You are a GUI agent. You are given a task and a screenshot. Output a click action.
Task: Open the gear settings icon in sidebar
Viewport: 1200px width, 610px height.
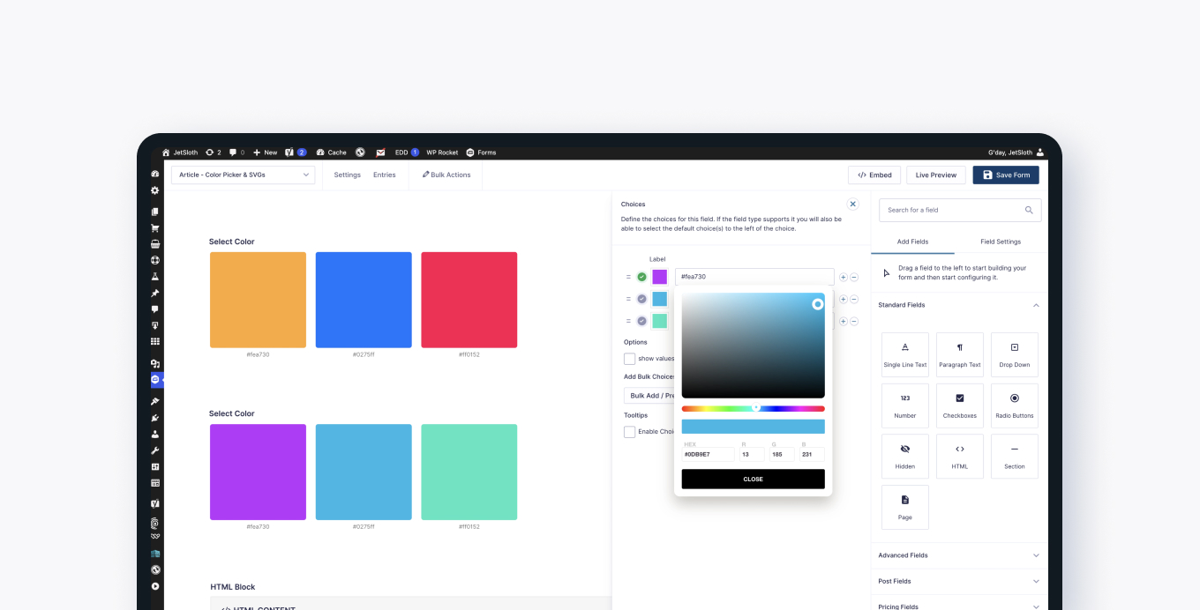[155, 190]
